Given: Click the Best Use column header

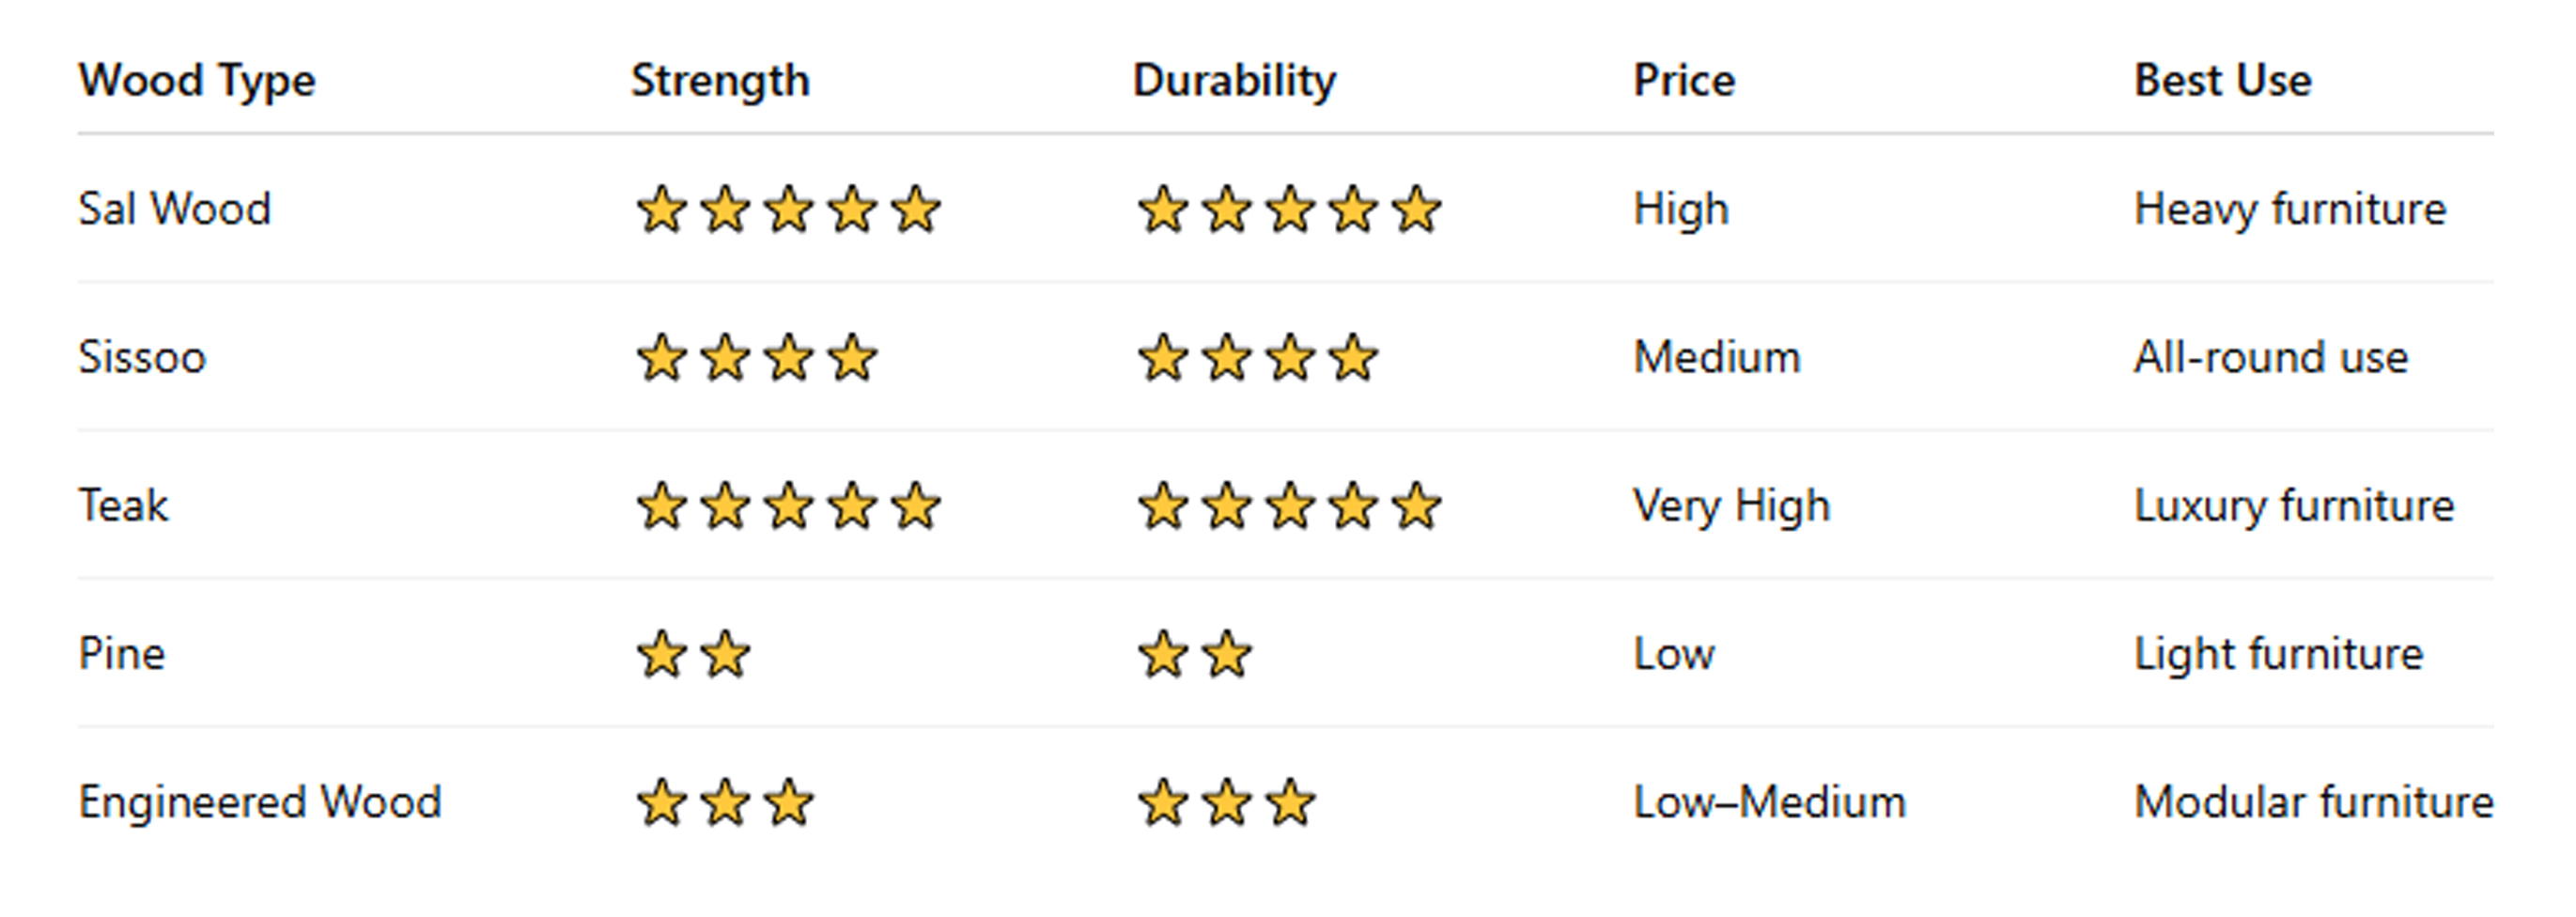Looking at the screenshot, I should click(x=2222, y=81).
